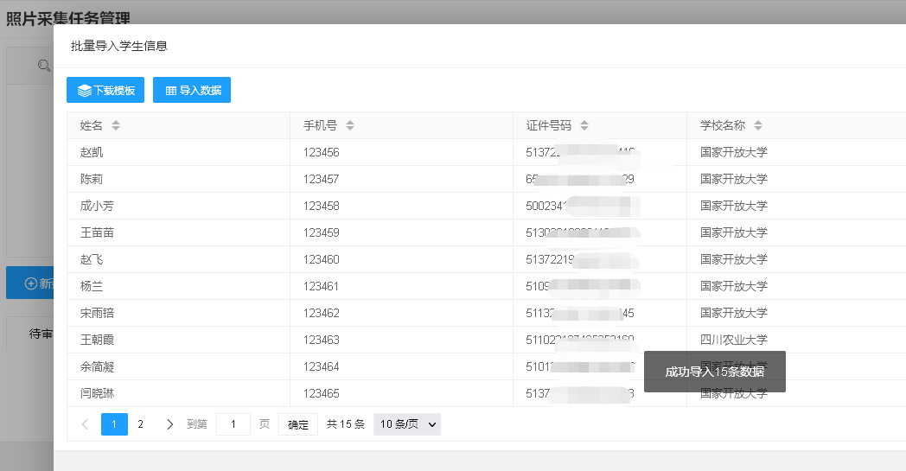Go to next page arrow
906x471 pixels.
[169, 424]
